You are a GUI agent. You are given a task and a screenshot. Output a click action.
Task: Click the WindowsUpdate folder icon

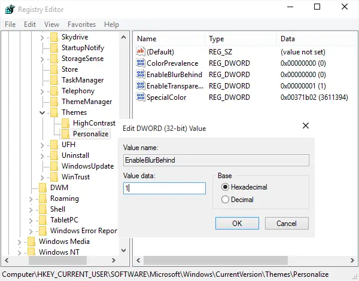pos(54,166)
